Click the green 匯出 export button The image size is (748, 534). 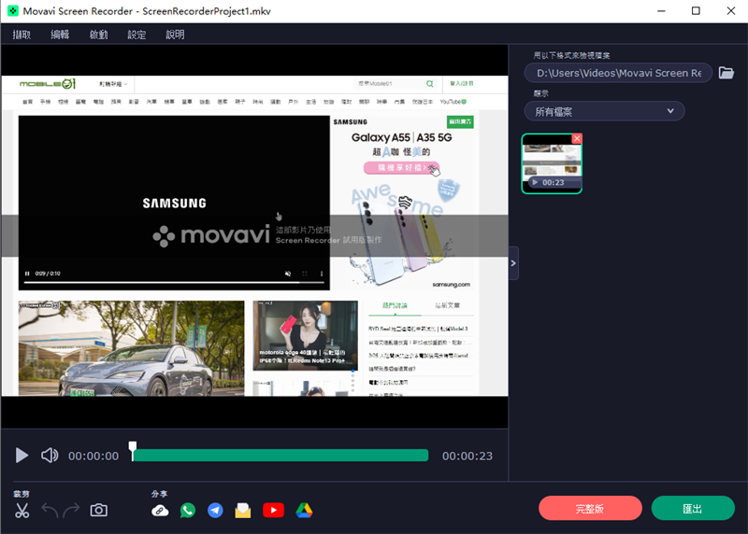(x=693, y=509)
